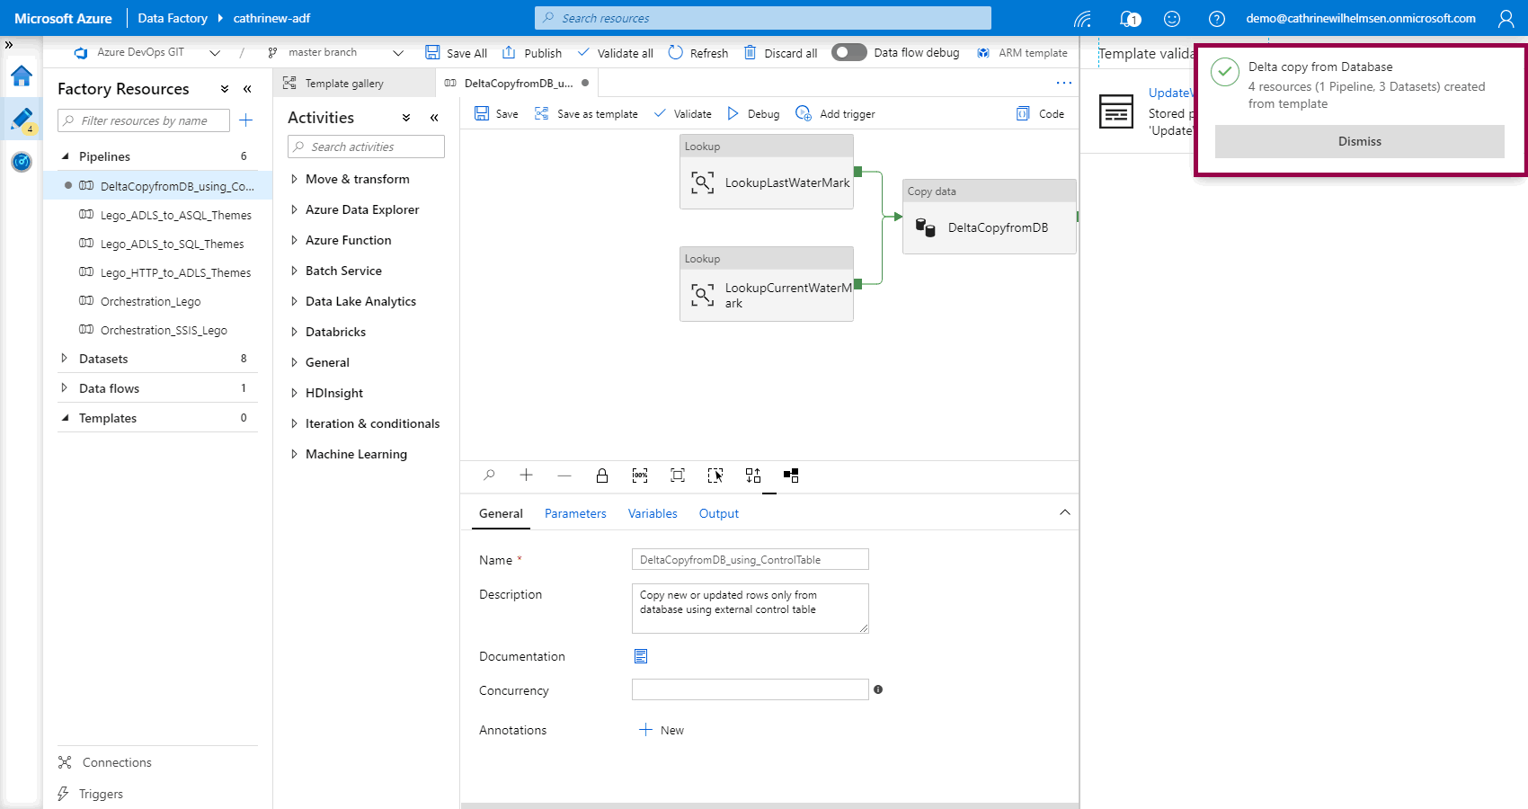
Task: Collapse the Pipelines tree section
Action: pos(65,156)
